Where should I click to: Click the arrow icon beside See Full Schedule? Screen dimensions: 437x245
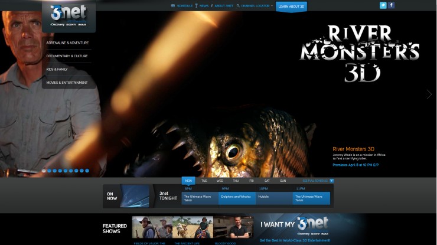pos(332,181)
